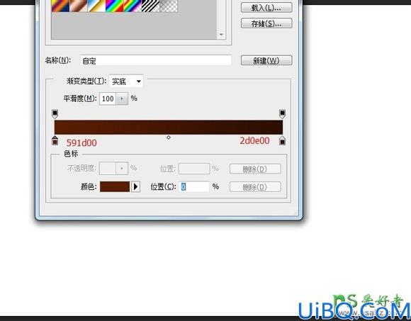Select the transparent checkered gradient preset

pyautogui.click(x=169, y=6)
